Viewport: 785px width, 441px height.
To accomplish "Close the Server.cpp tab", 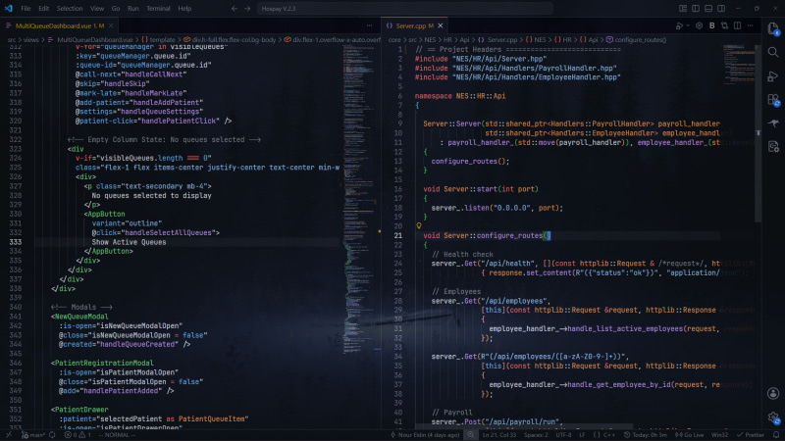I will [x=440, y=26].
